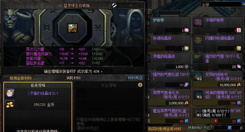Expand the dropdown arrow beside 全部
245x132 pixels.
pyautogui.click(x=243, y=5)
